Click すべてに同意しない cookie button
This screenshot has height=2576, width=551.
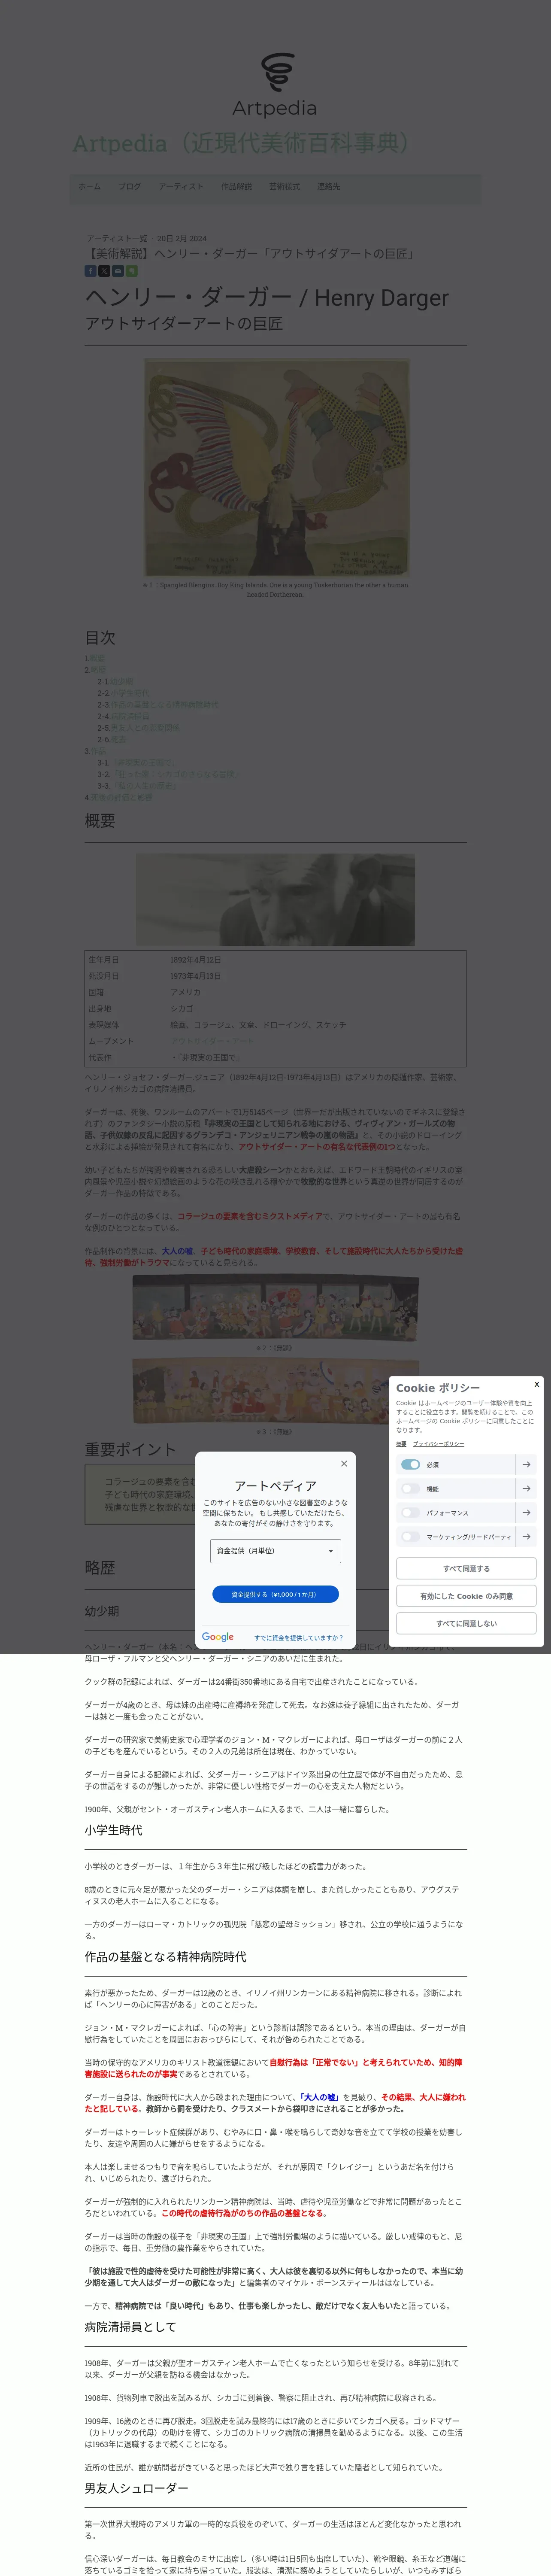pyautogui.click(x=466, y=1623)
